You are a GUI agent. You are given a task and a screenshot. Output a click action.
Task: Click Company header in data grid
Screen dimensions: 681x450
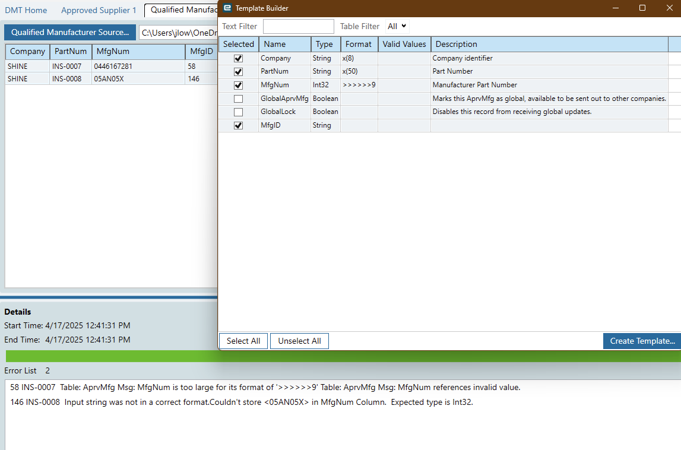coord(27,51)
